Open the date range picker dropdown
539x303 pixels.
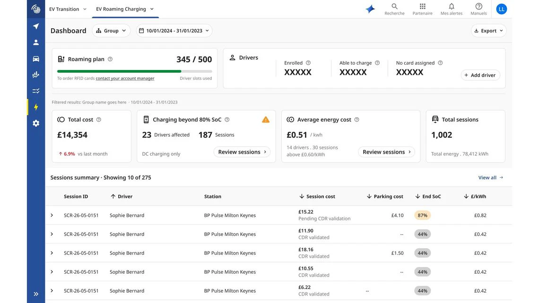[174, 31]
